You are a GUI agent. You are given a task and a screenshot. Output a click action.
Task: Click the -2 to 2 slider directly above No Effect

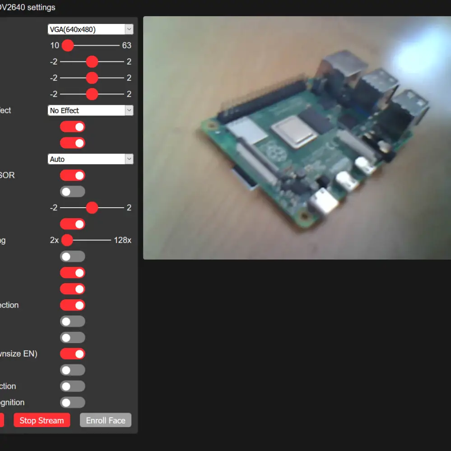tap(92, 94)
